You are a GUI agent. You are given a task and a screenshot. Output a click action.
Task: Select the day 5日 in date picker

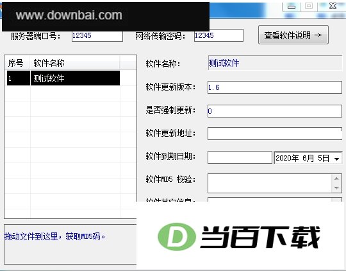tap(324, 158)
